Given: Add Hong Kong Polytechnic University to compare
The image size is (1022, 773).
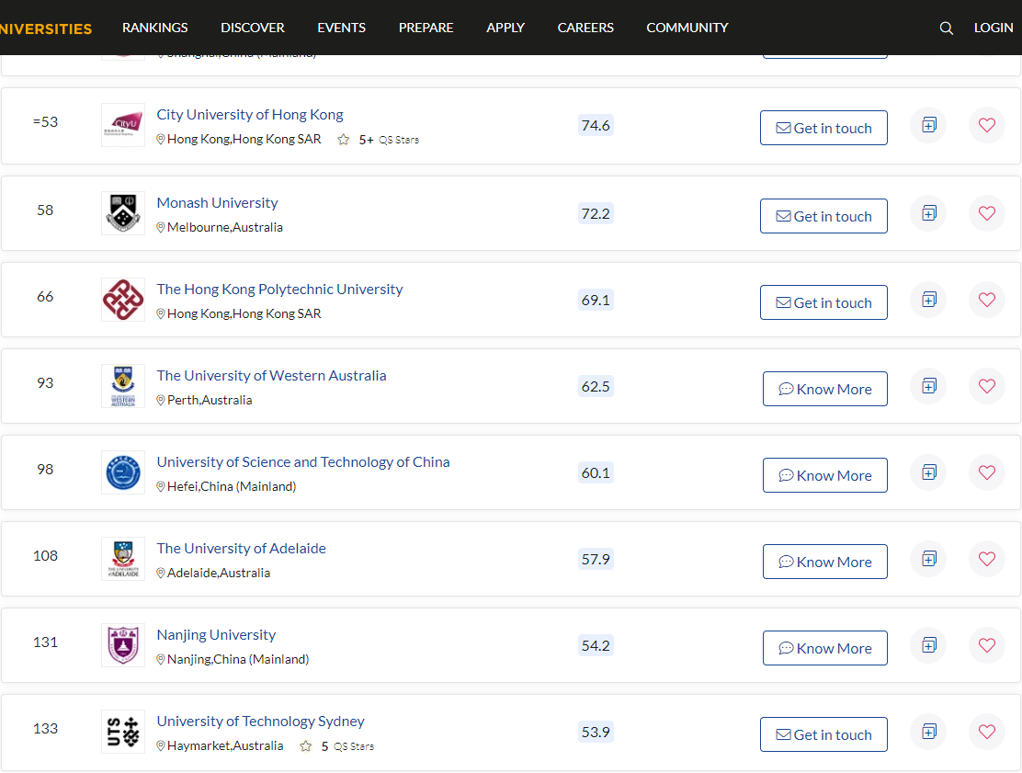Looking at the screenshot, I should coord(928,300).
